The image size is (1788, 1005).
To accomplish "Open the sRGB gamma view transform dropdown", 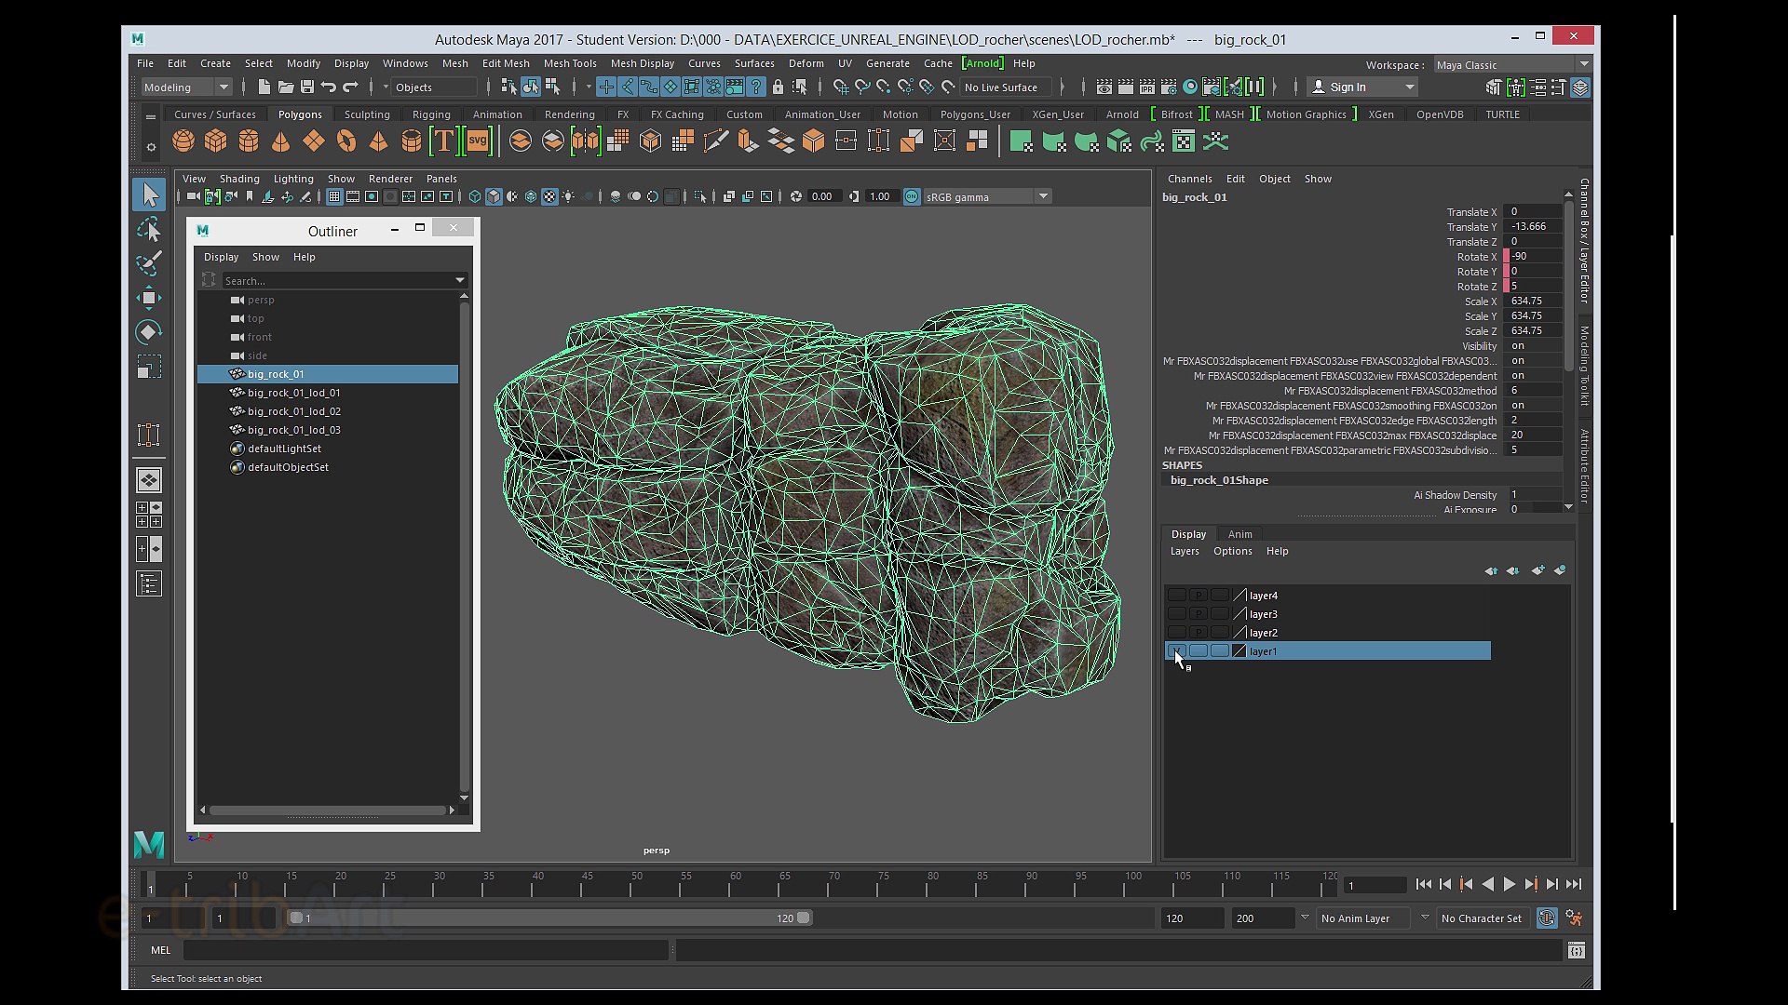I will [987, 196].
